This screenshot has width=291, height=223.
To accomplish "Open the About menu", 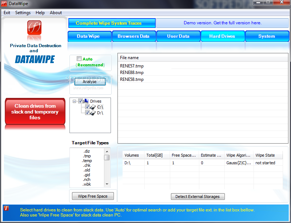I will click(x=56, y=13).
